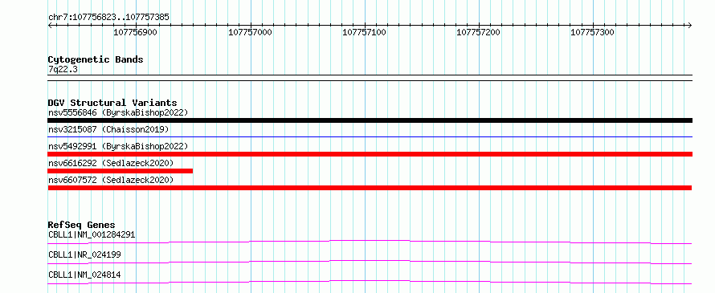Image resolution: width=715 pixels, height=293 pixels.
Task: Click the magenta CBLL1|NM_001284291 gene line
Action: pos(370,242)
